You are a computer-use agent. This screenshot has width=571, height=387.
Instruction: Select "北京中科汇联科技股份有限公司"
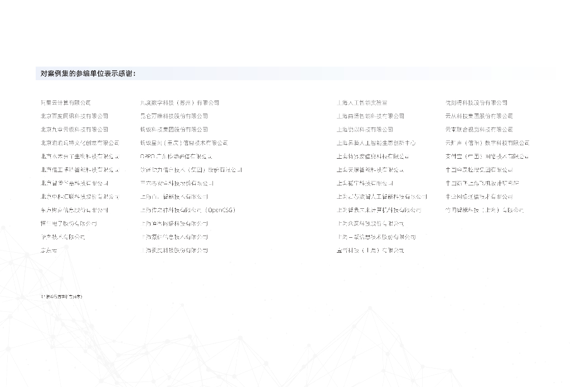[x=80, y=197]
